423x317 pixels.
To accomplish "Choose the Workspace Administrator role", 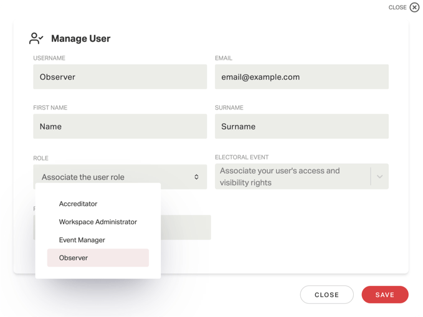I will tap(98, 222).
